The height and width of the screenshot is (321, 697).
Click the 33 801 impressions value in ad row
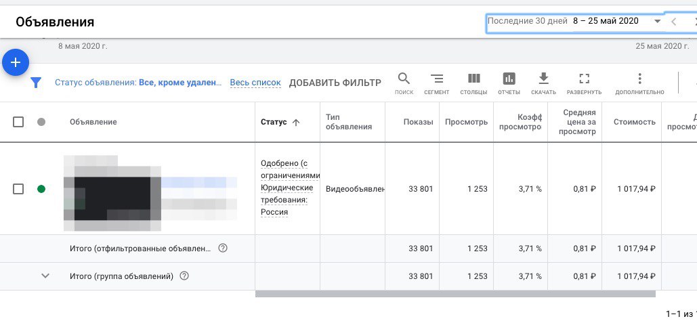click(x=421, y=189)
